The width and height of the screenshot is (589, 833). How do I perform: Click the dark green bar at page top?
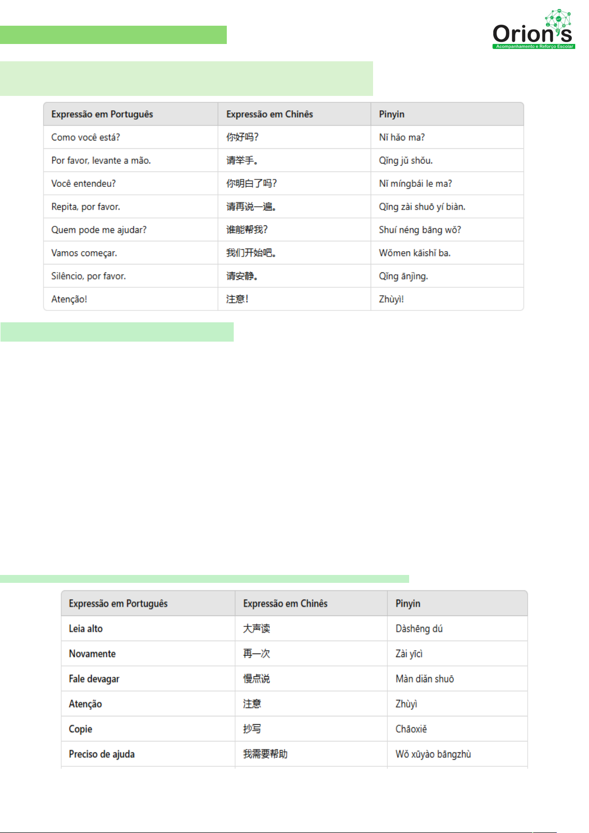(x=113, y=35)
